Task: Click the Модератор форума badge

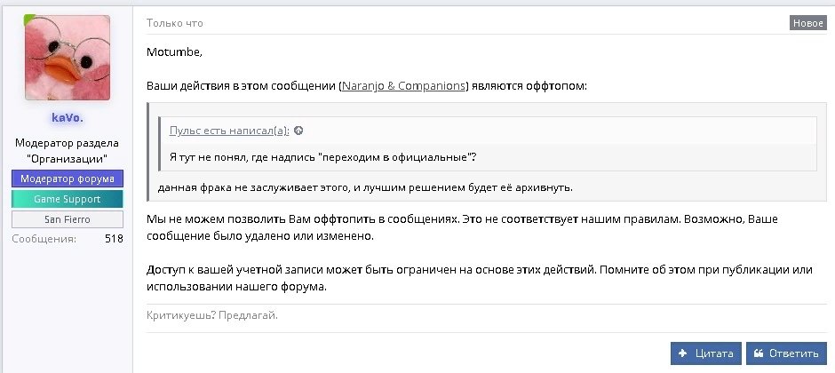Action: (x=68, y=179)
